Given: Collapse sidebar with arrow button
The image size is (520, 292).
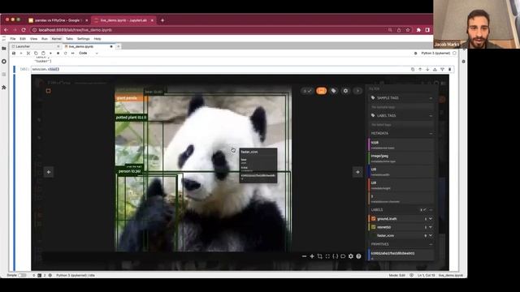Looking at the screenshot, I should 357,91.
